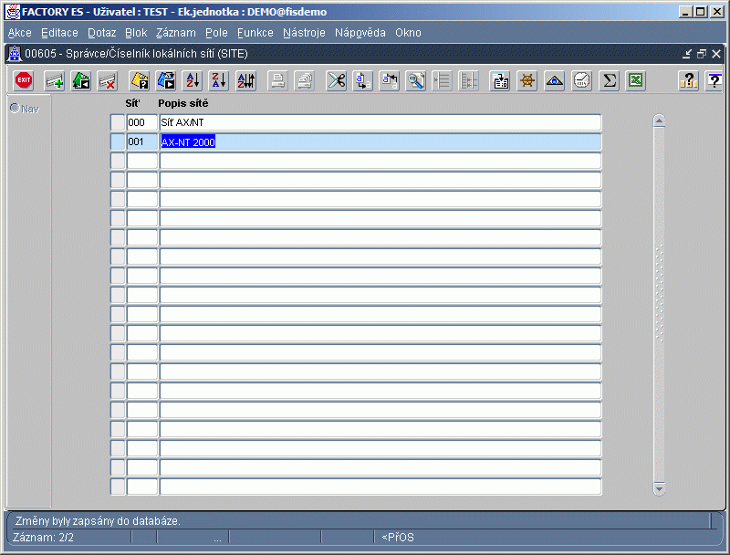The height and width of the screenshot is (555, 730).
Task: Click the multi-column tree layout icon
Action: (469, 81)
